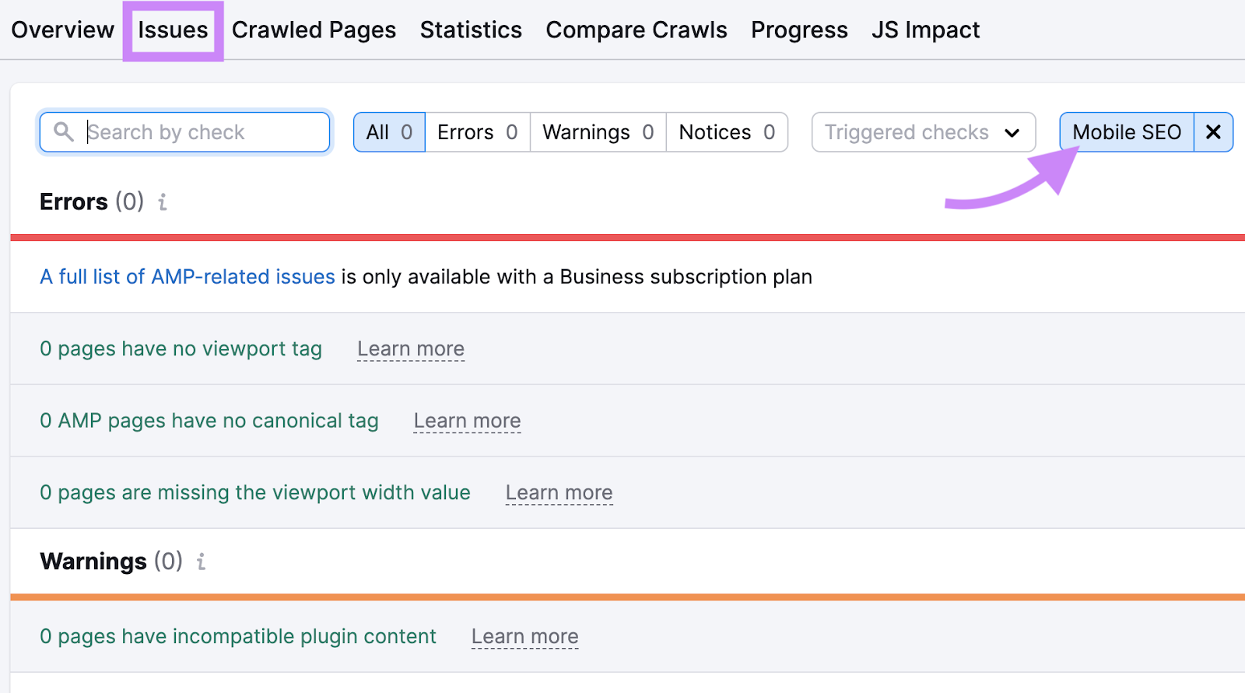Switch to the Compare Crawls tab
The image size is (1245, 693).
[637, 30]
